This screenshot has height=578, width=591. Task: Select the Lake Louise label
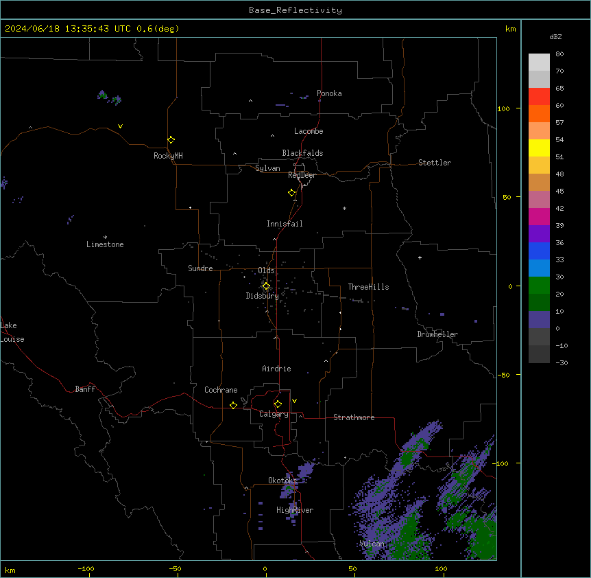pyautogui.click(x=12, y=332)
